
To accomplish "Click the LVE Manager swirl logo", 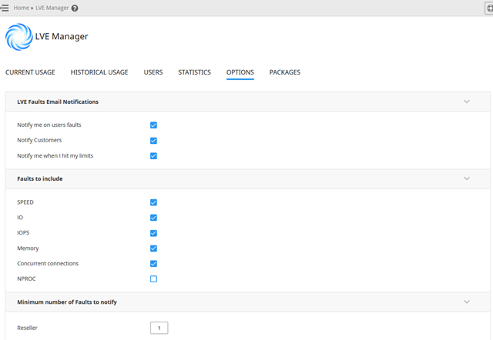I will point(18,37).
